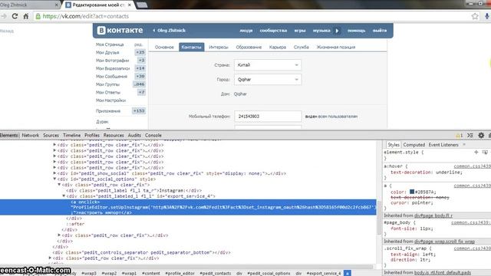Add a new style rule plus icon

(x=476, y=152)
